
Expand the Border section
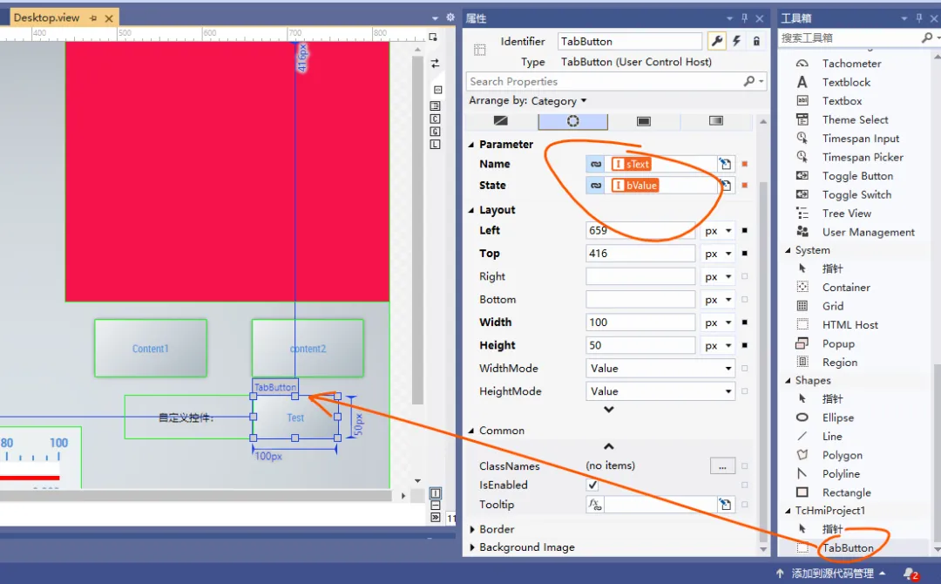471,529
